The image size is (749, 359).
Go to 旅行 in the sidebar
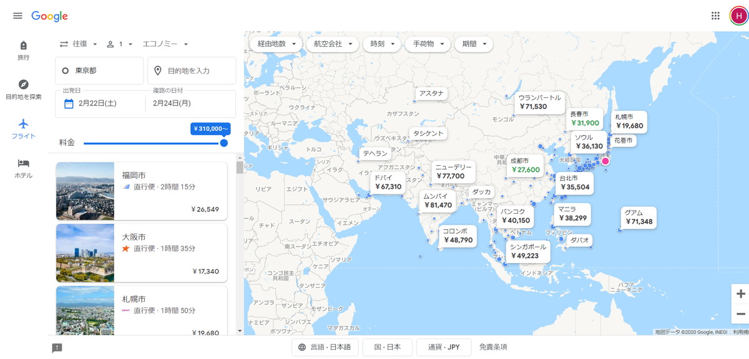[24, 50]
